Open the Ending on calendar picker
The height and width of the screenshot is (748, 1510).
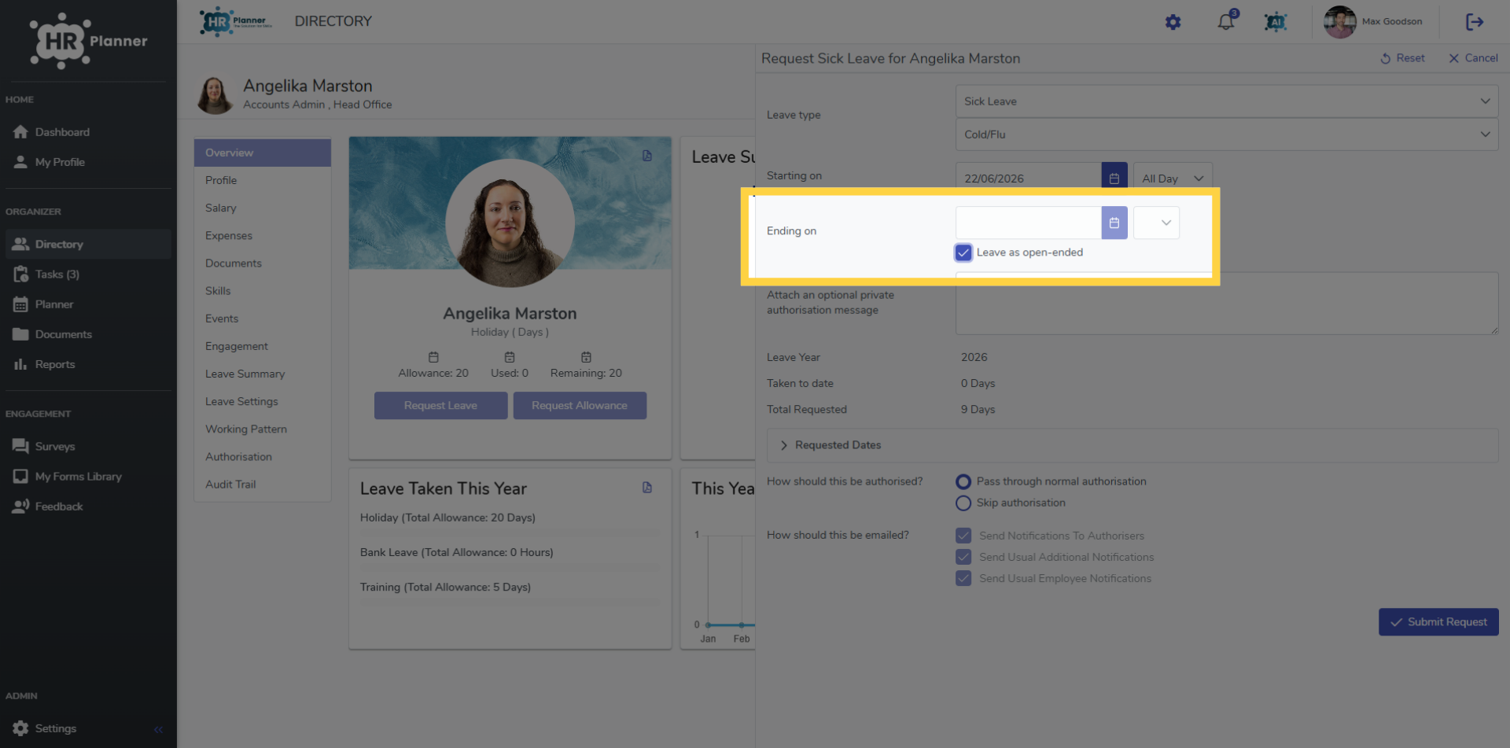[1114, 223]
